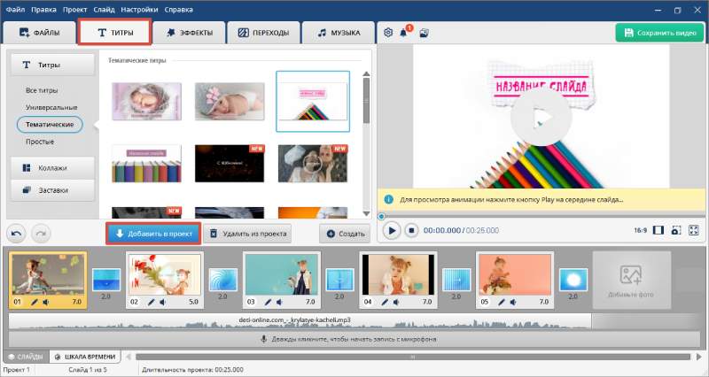Switch to the Переходы tab
The height and width of the screenshot is (377, 709).
click(263, 33)
